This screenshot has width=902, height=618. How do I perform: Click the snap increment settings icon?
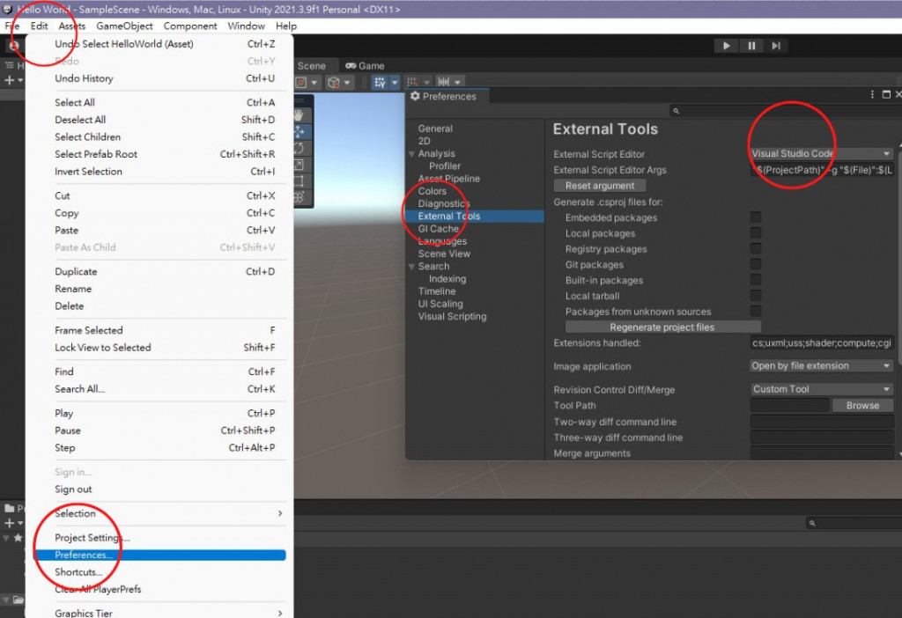444,82
